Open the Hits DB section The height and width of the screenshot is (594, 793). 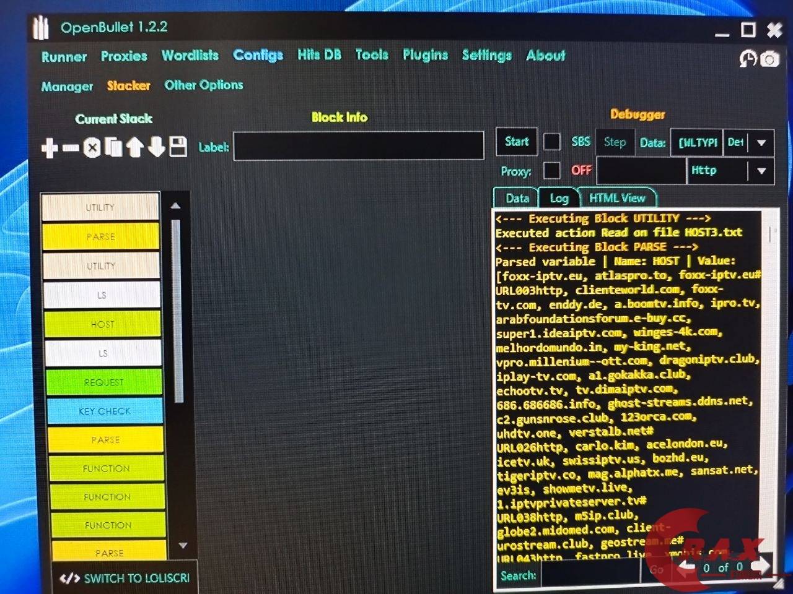click(319, 54)
